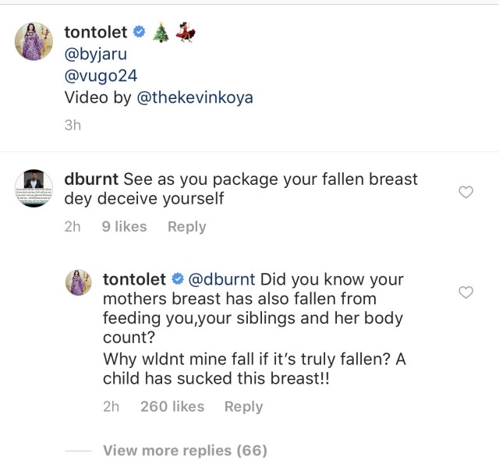Click the tontolet username in the caption
This screenshot has height=471, width=499.
94,34
